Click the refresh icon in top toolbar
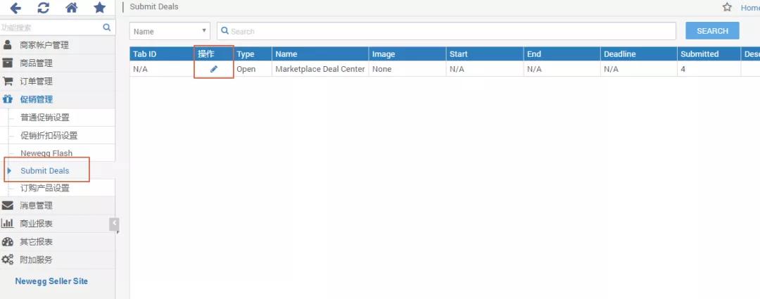Screen dimensions: 760x299 coord(44,8)
